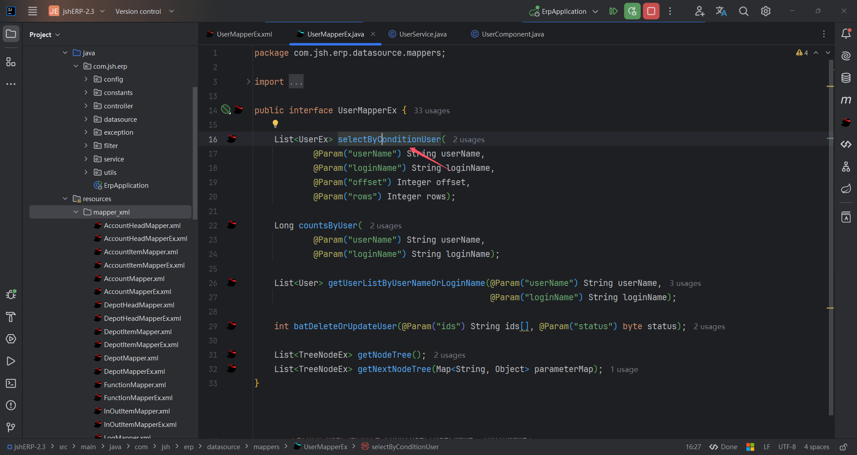Open the MyBatis bird plugin panel
This screenshot has width=857, height=455.
(x=846, y=122)
